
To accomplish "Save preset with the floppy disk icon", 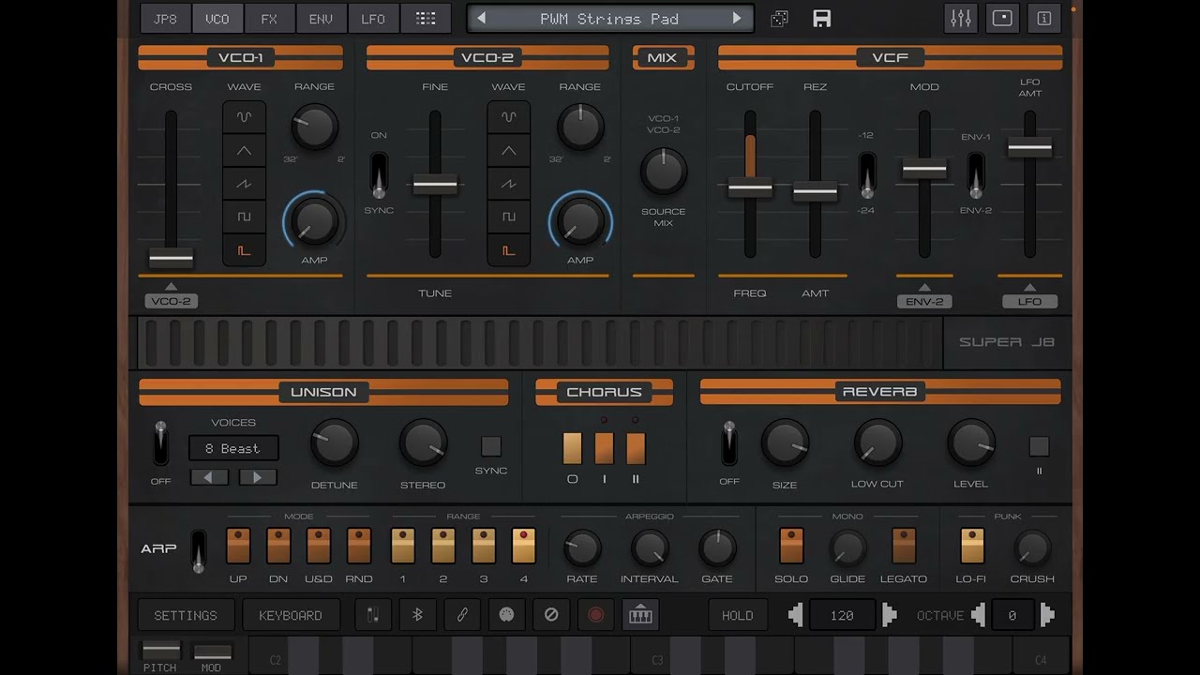I will coord(822,19).
